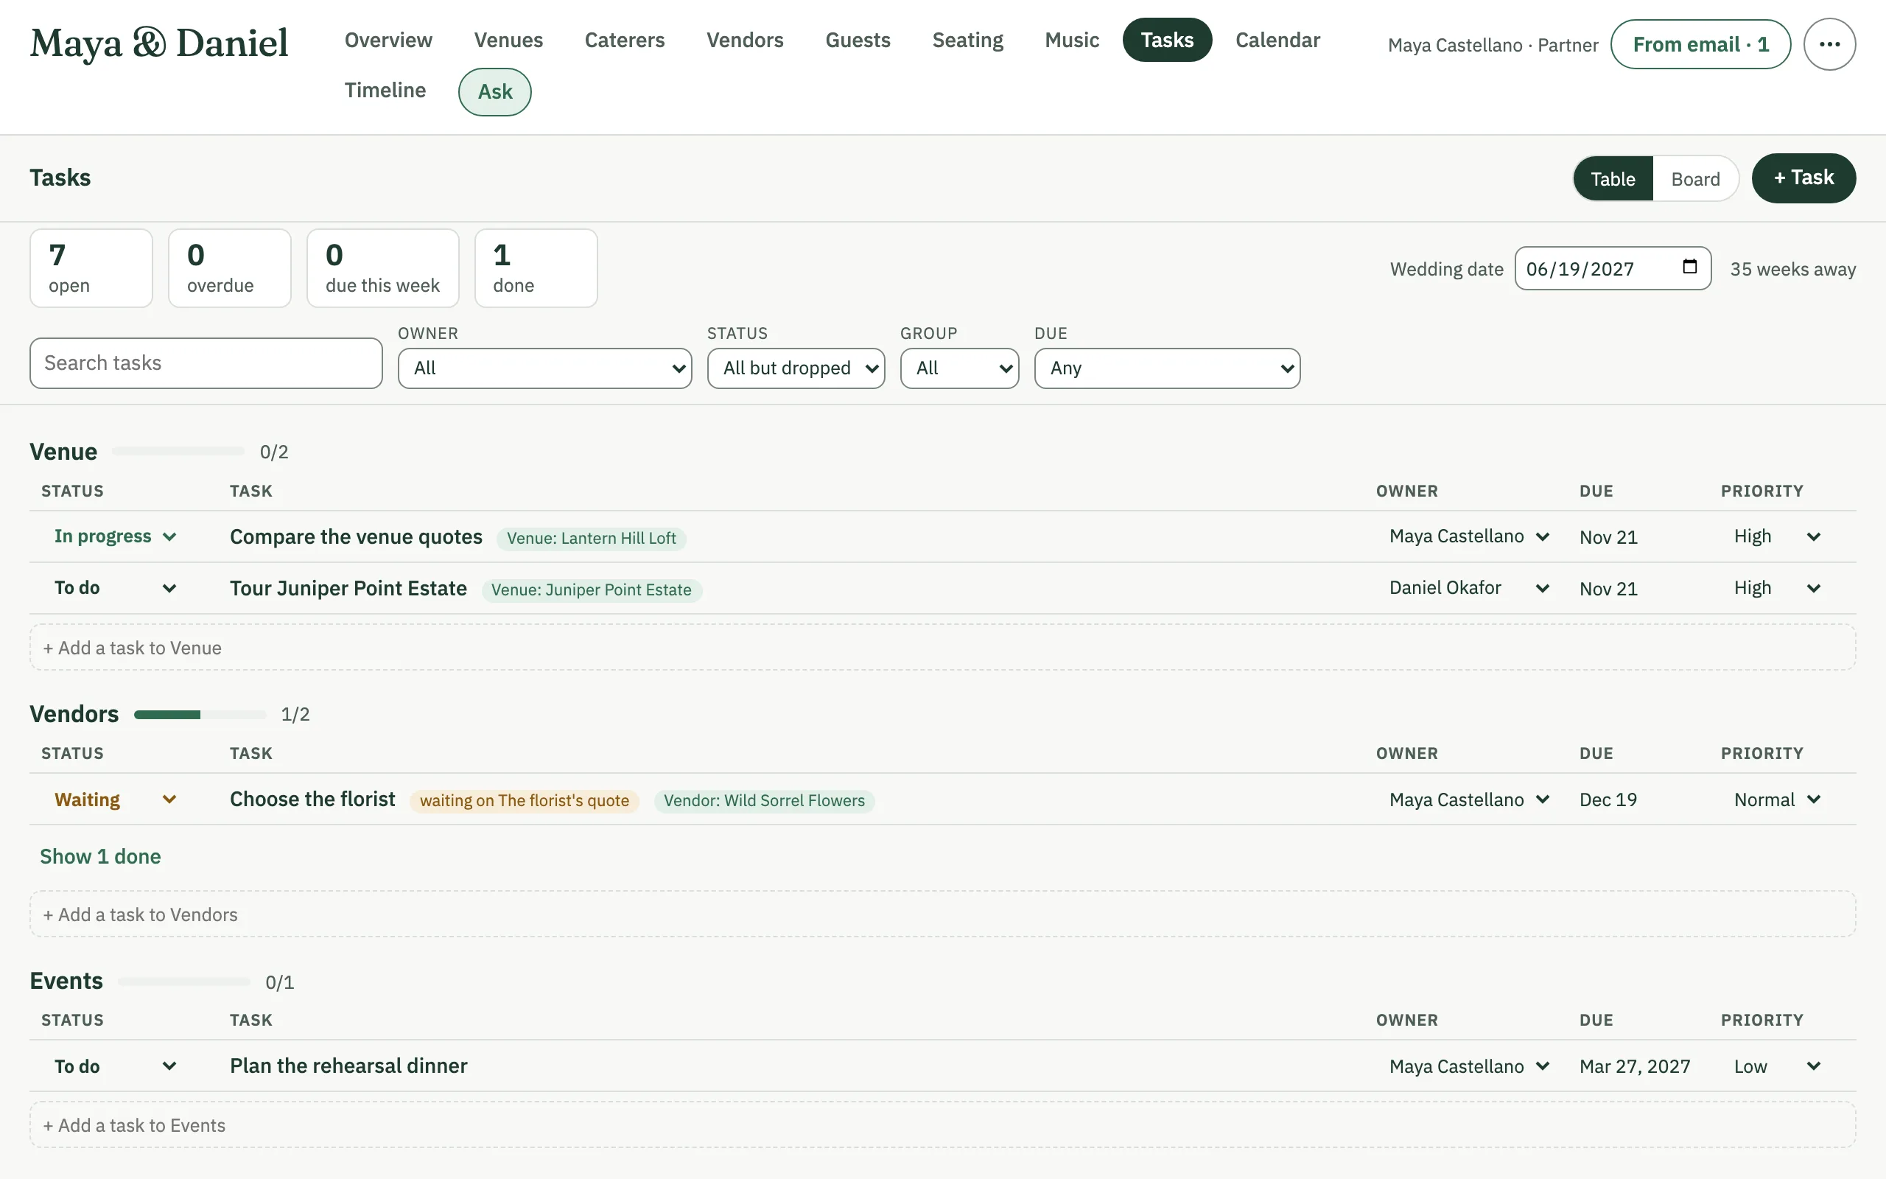1886x1179 pixels.
Task: Open task Compare the venue quotes
Action: (356, 536)
